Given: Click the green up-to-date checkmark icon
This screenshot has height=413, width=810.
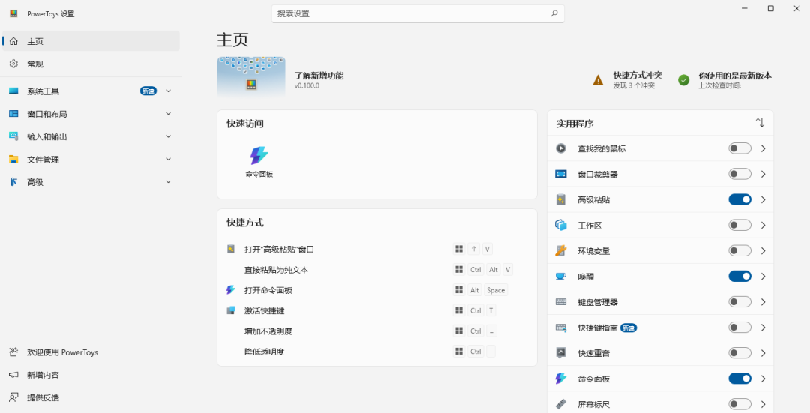Looking at the screenshot, I should coord(683,80).
